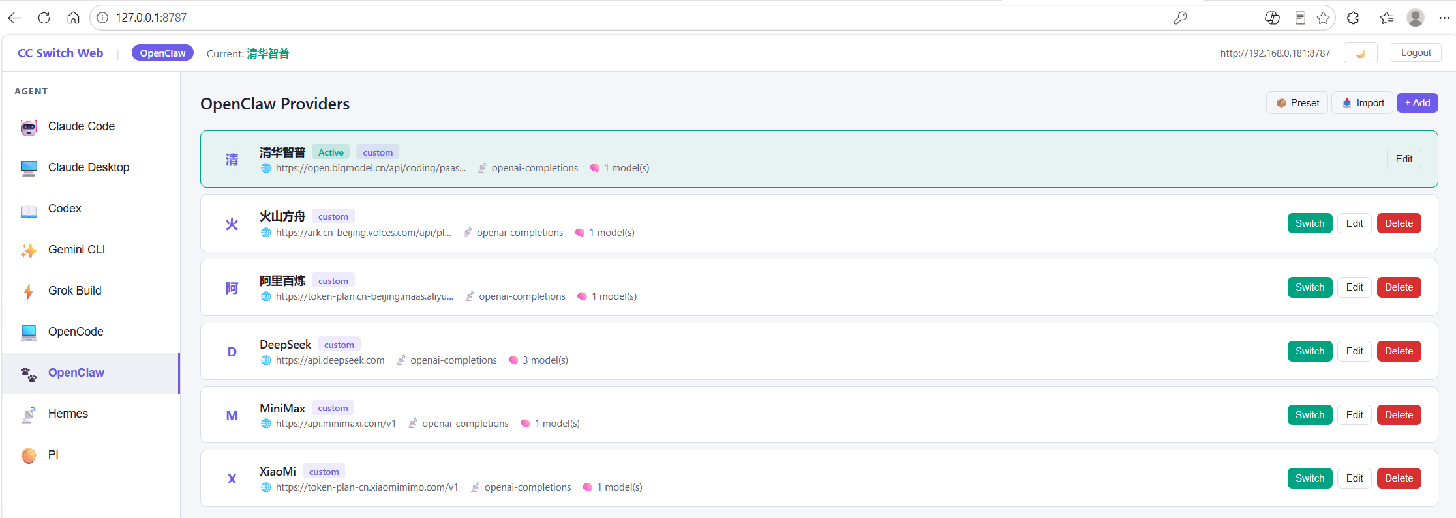Viewport: 1456px width, 518px height.
Task: Delete the MiniMax provider
Action: coord(1399,415)
